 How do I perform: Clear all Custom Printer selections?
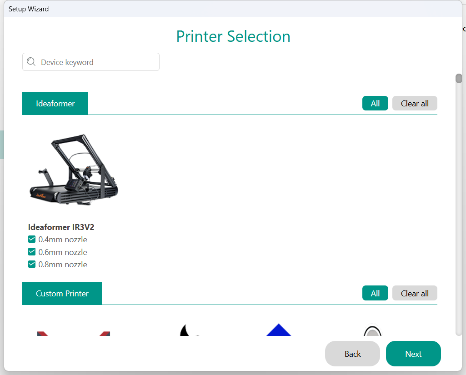(415, 293)
